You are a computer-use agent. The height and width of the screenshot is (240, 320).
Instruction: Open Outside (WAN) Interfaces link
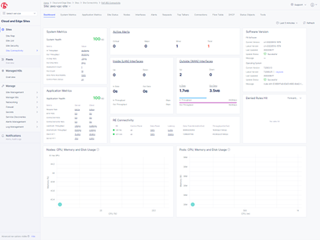point(196,61)
